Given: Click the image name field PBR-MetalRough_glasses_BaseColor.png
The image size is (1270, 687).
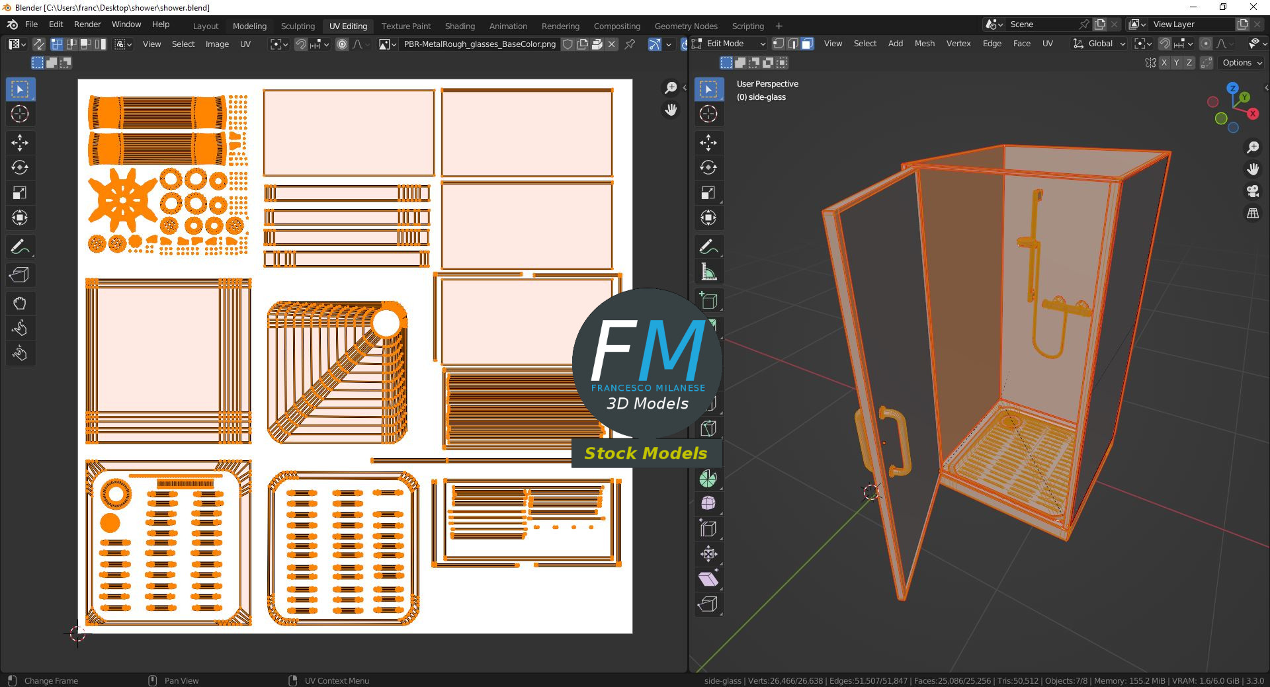Looking at the screenshot, I should pos(479,44).
